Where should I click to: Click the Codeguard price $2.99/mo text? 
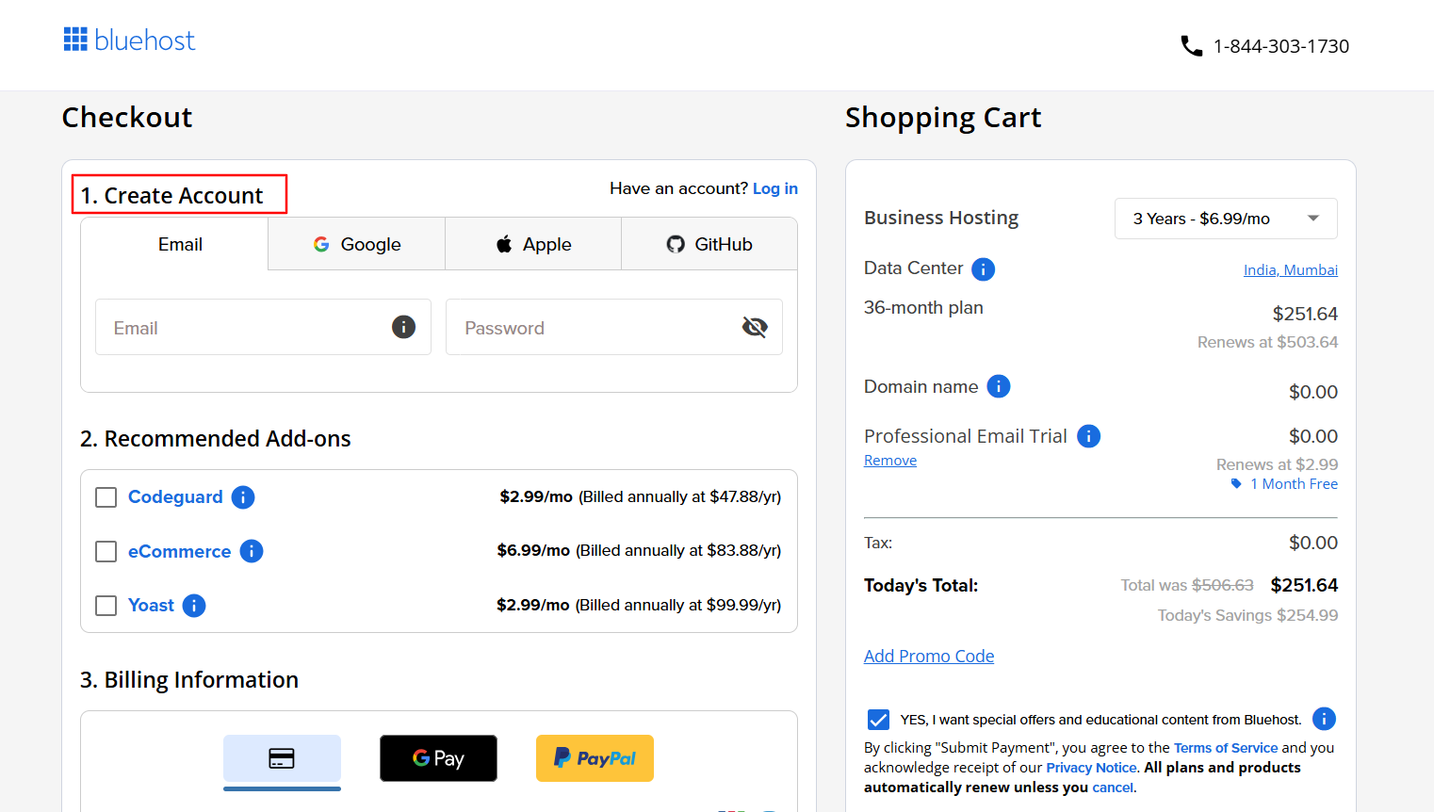536,496
